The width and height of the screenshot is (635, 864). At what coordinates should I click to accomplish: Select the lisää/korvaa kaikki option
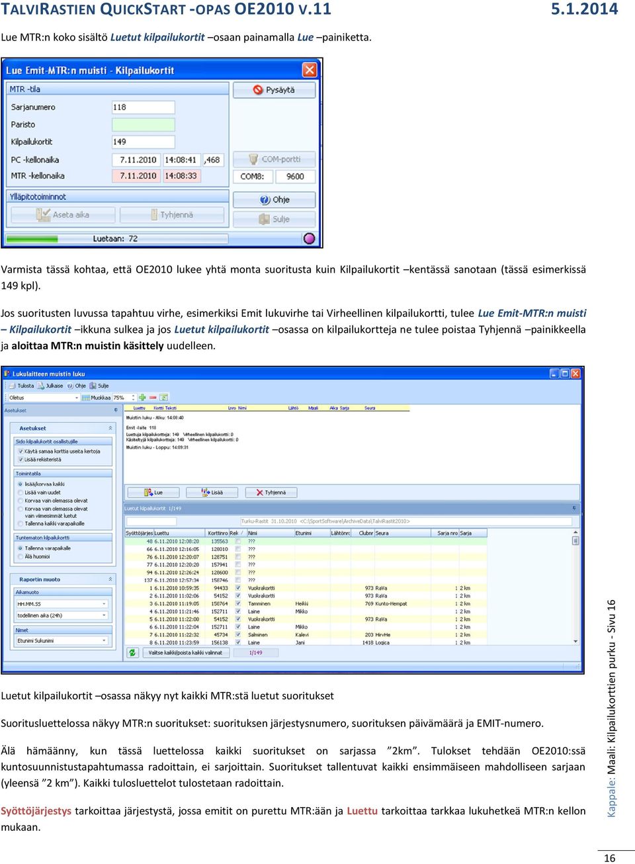tap(21, 484)
